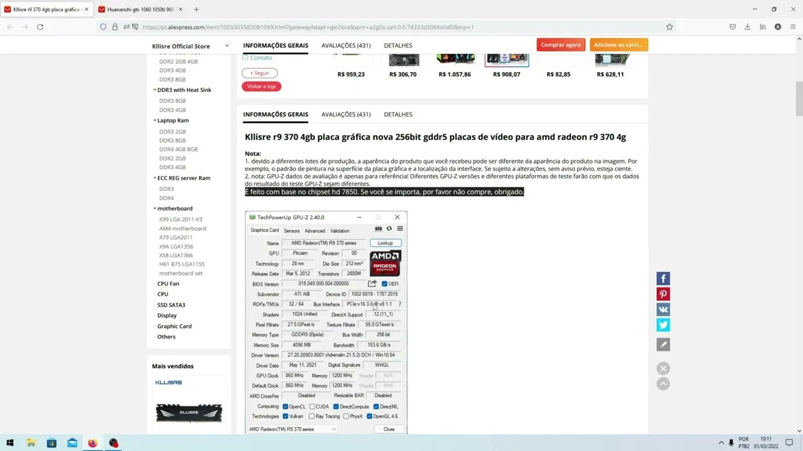
Task: Expand the SSD SATA3 category
Action: [155, 305]
